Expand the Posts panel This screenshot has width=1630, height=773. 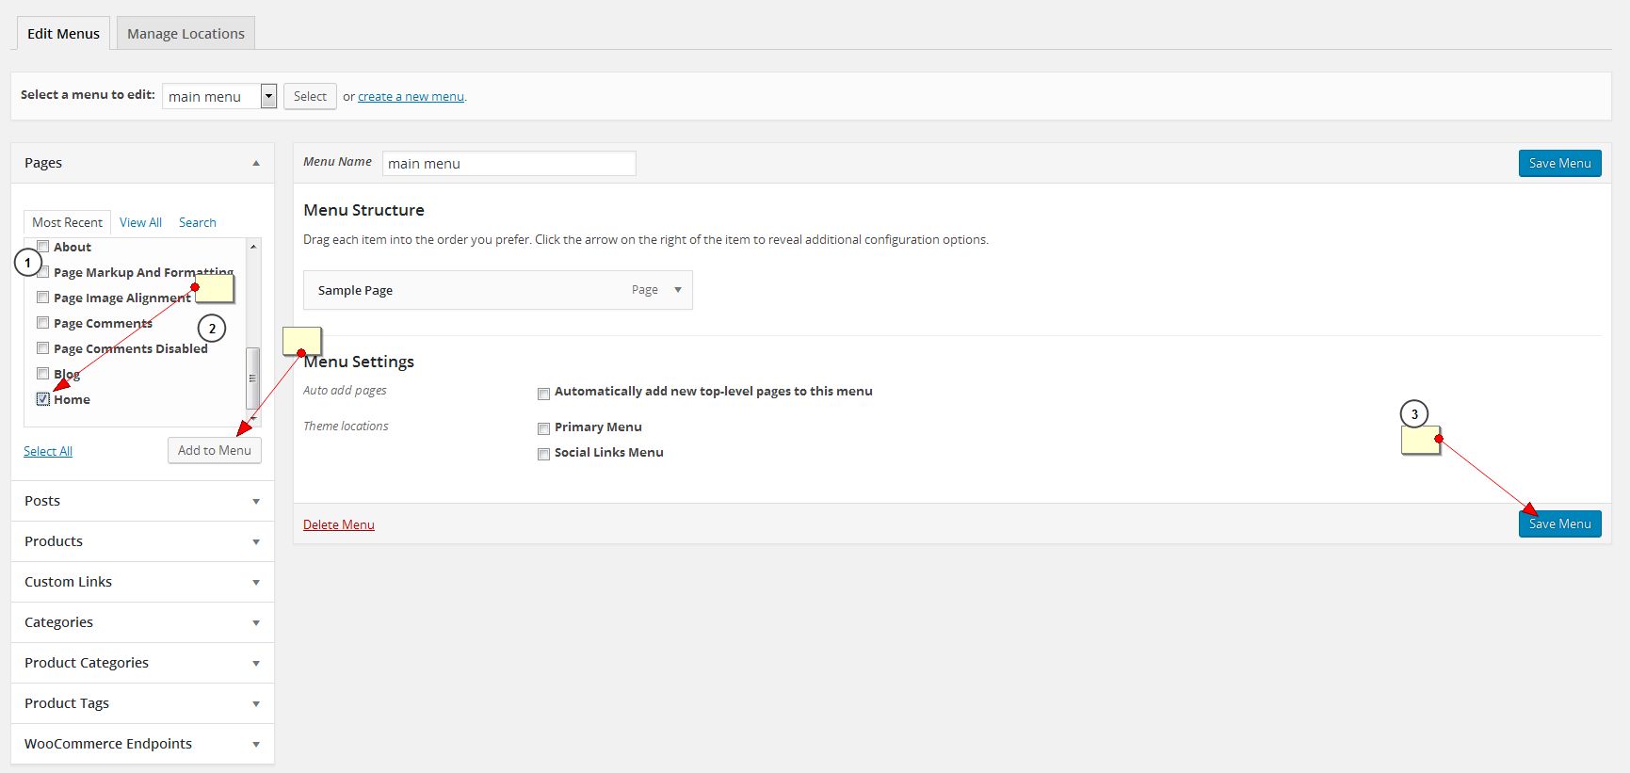(142, 501)
